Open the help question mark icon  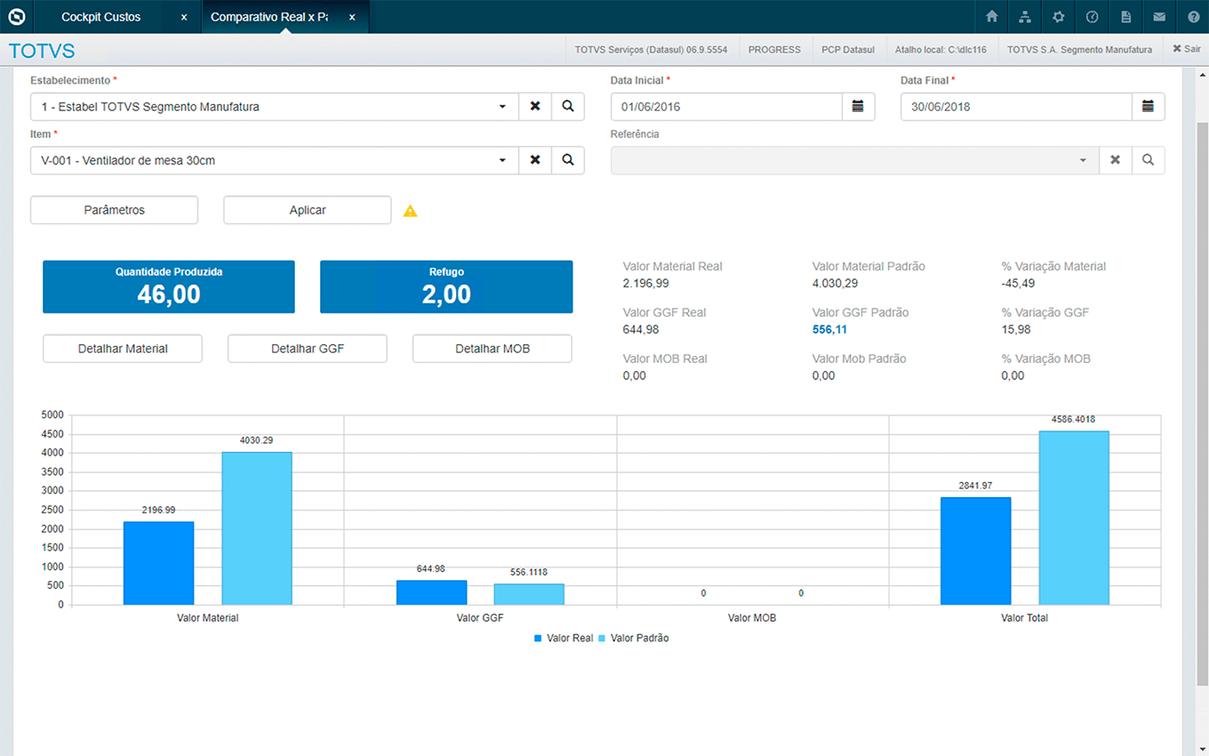1193,17
